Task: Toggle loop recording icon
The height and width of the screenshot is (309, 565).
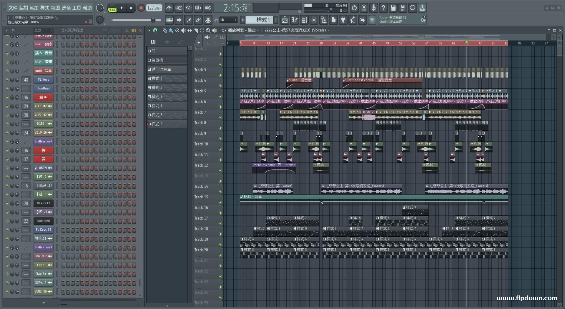Action: click(x=208, y=8)
